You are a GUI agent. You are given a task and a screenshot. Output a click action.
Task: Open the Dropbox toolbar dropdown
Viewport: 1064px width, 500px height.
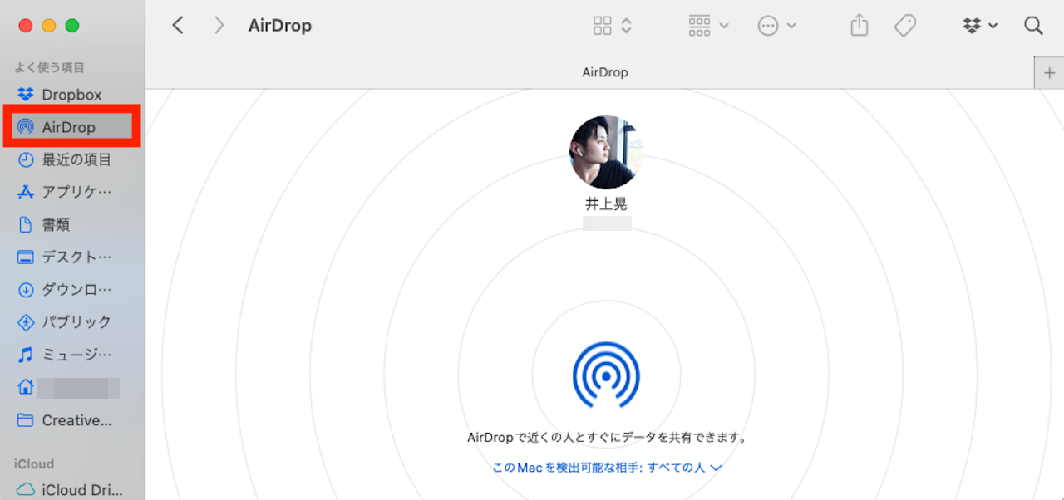pyautogui.click(x=981, y=26)
